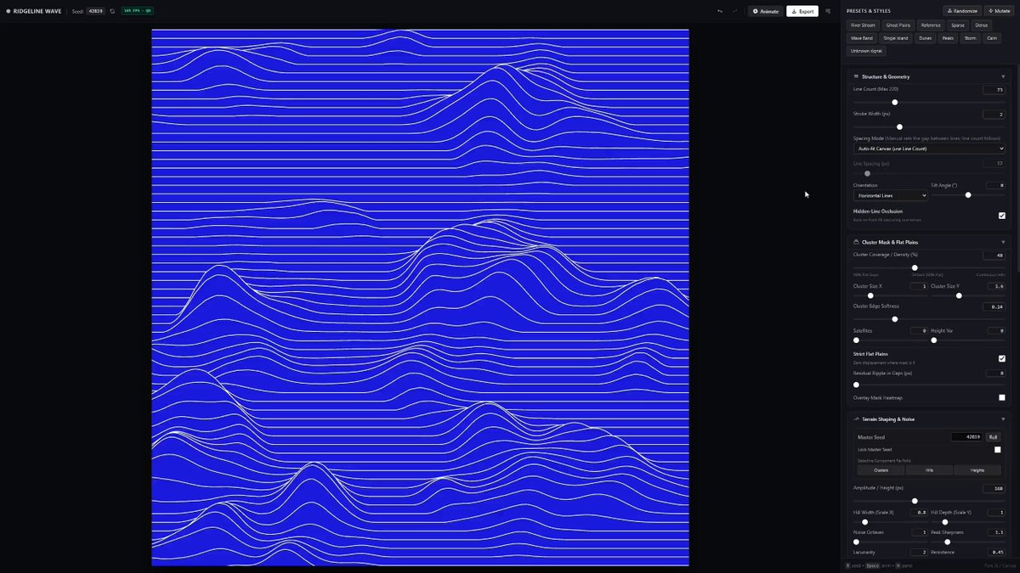The image size is (1020, 573).
Task: Apply the Peaks preset
Action: pyautogui.click(x=948, y=38)
